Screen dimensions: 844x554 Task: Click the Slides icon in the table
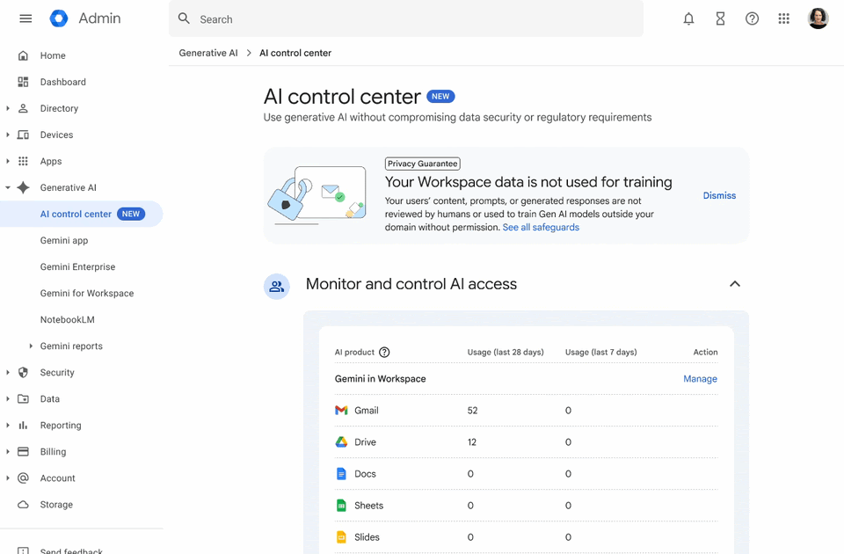pyautogui.click(x=341, y=536)
